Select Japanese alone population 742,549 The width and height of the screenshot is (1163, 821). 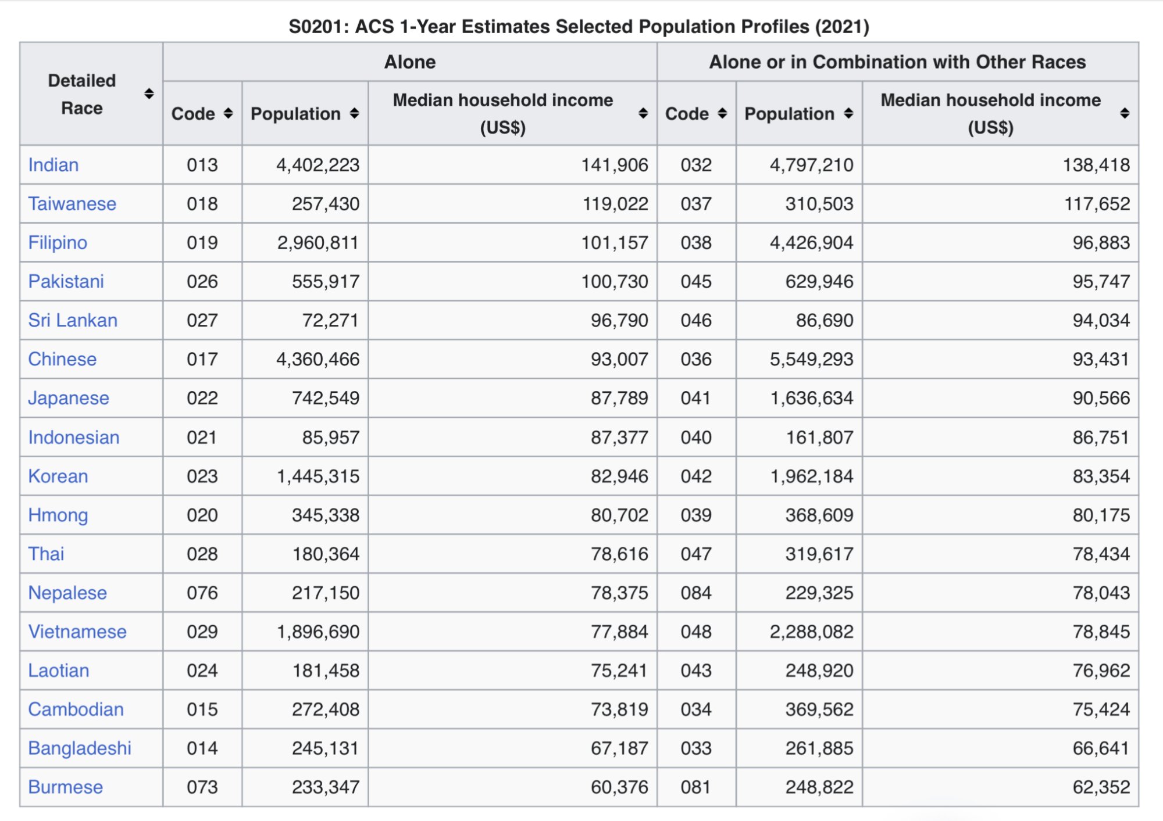click(326, 398)
